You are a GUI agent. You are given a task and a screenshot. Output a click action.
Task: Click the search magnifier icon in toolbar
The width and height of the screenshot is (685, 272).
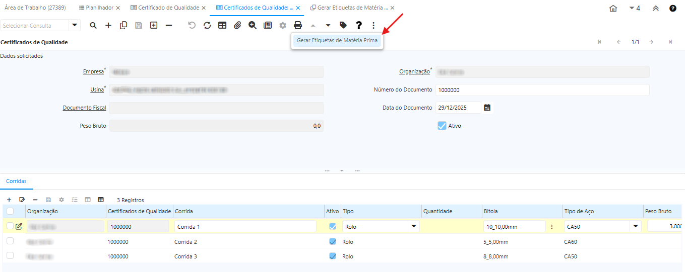click(93, 25)
